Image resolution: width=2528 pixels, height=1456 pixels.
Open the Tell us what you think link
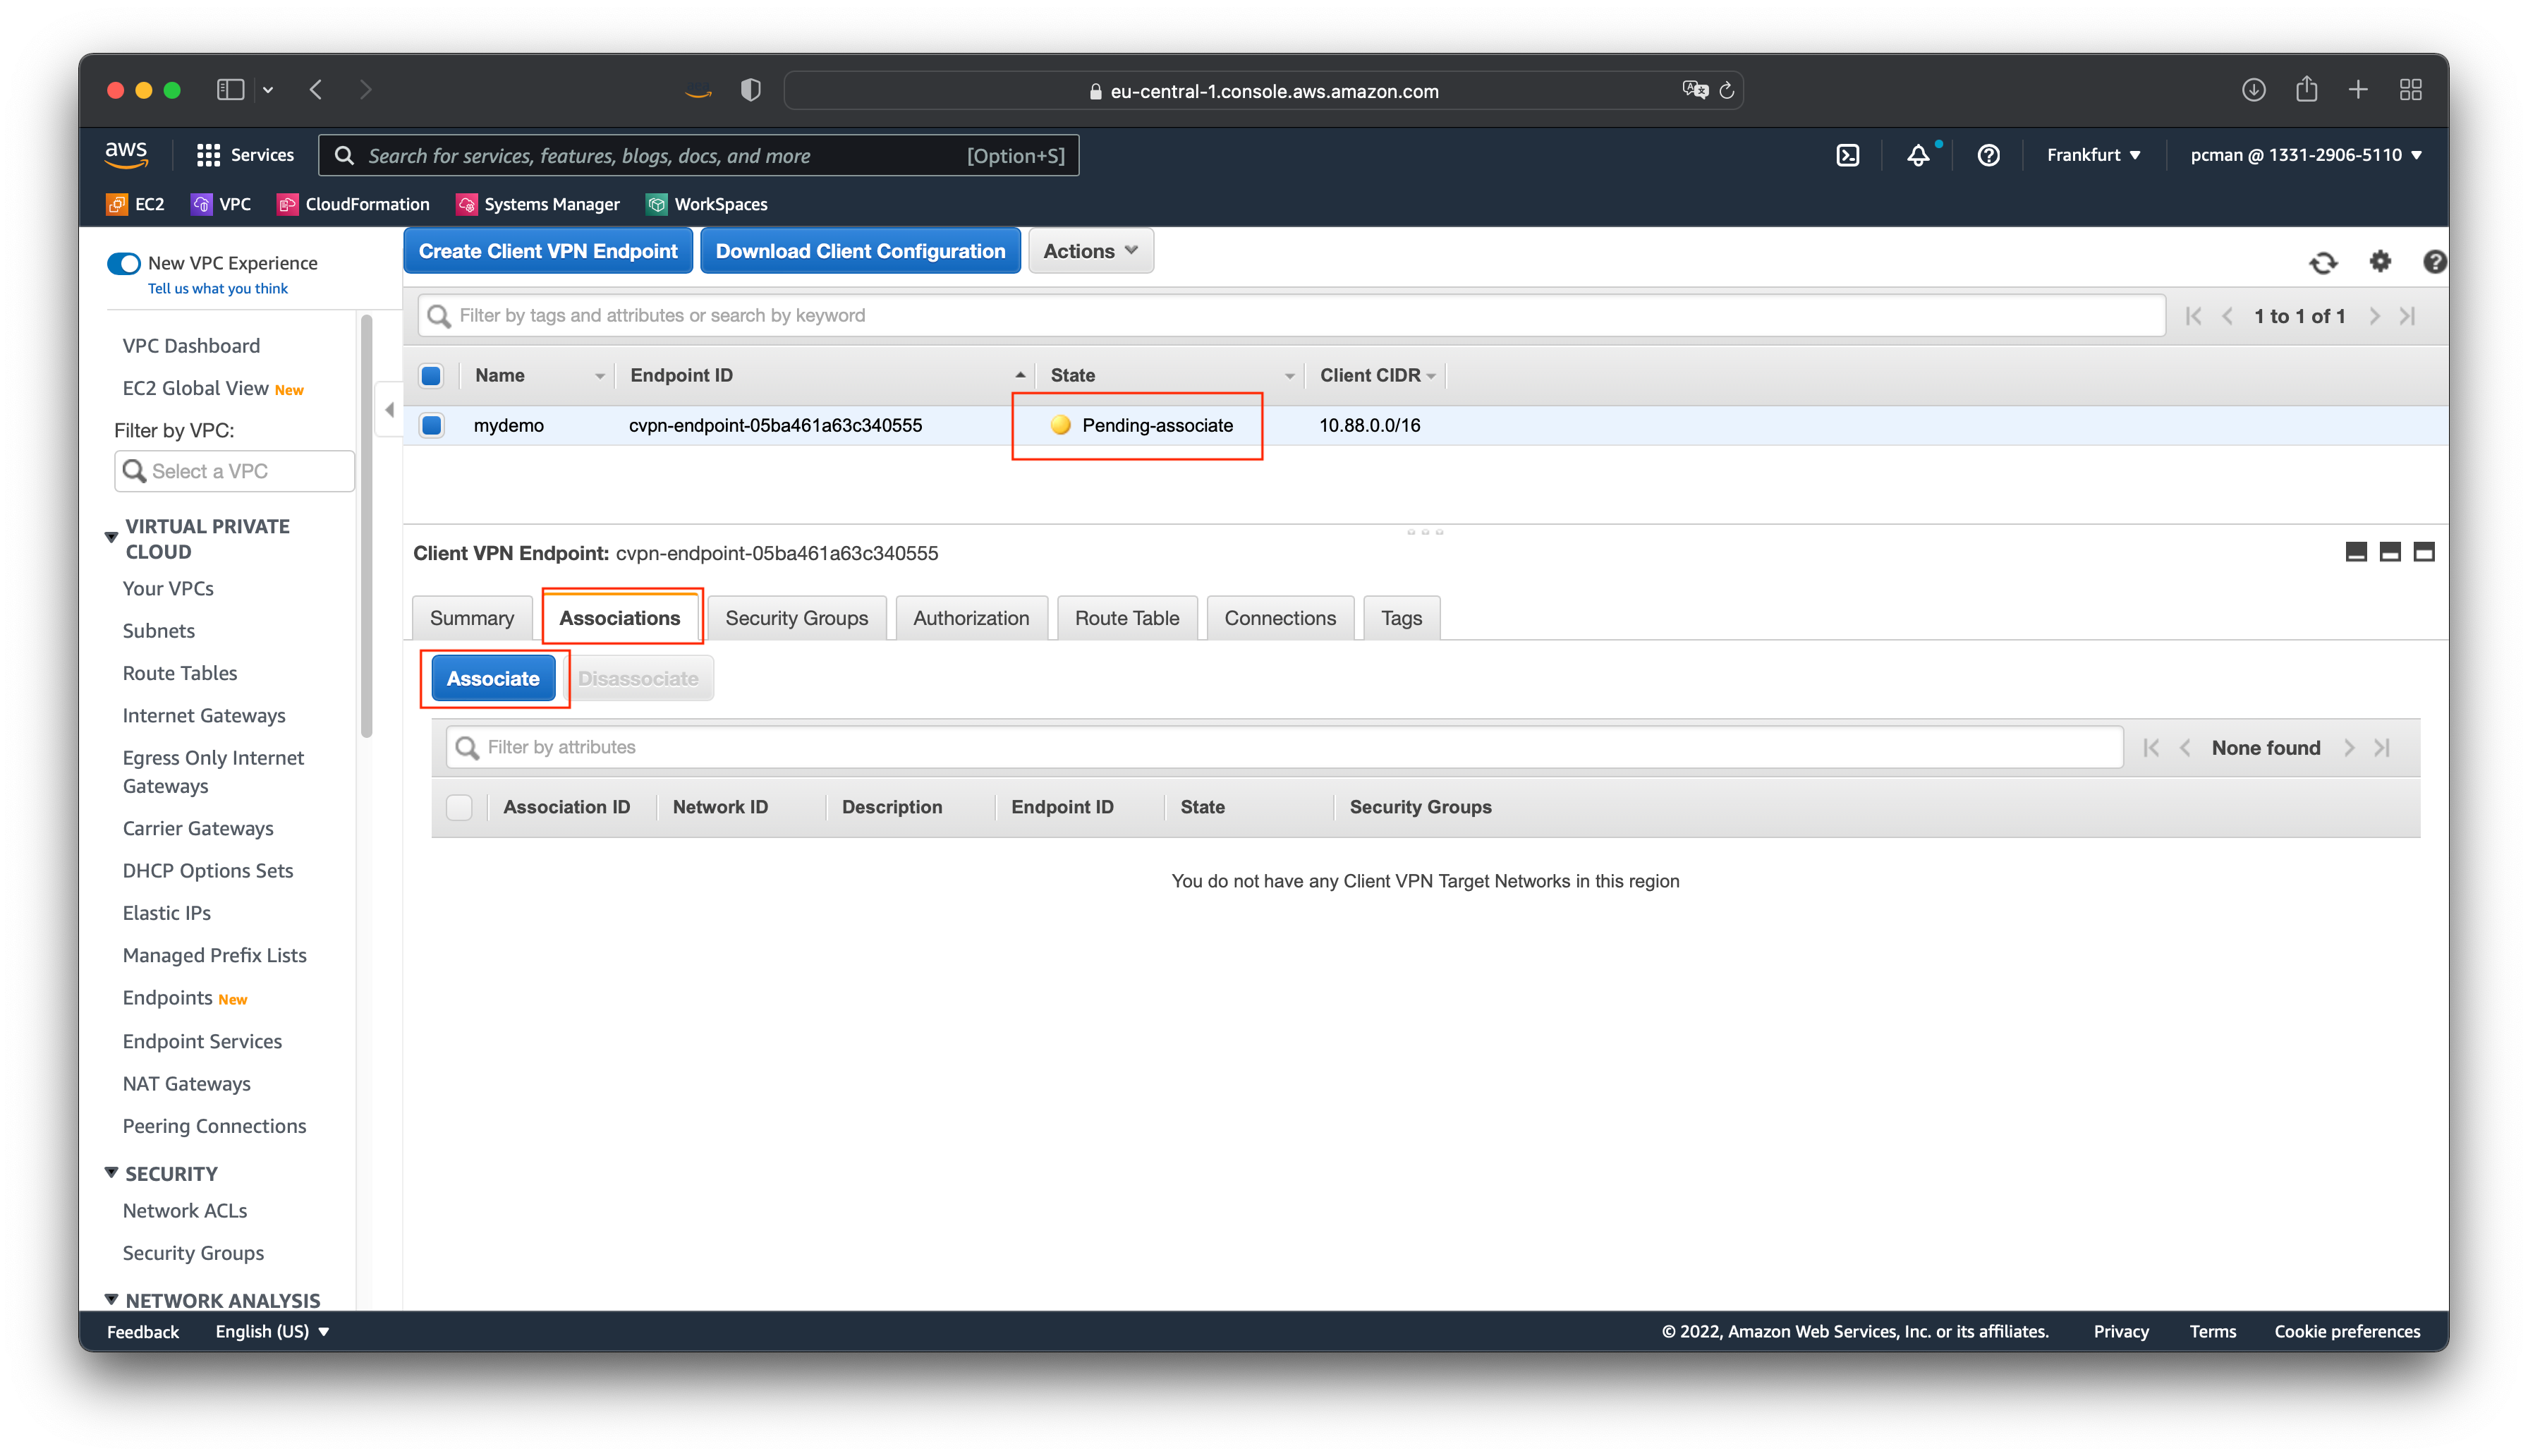(x=218, y=288)
